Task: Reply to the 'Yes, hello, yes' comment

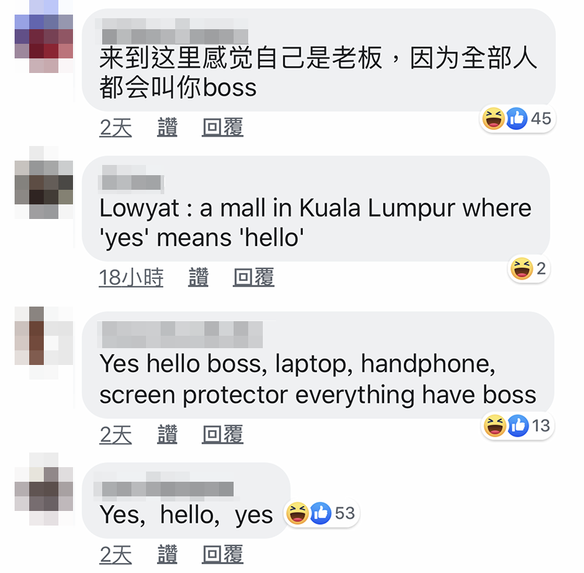Action: coord(223,554)
